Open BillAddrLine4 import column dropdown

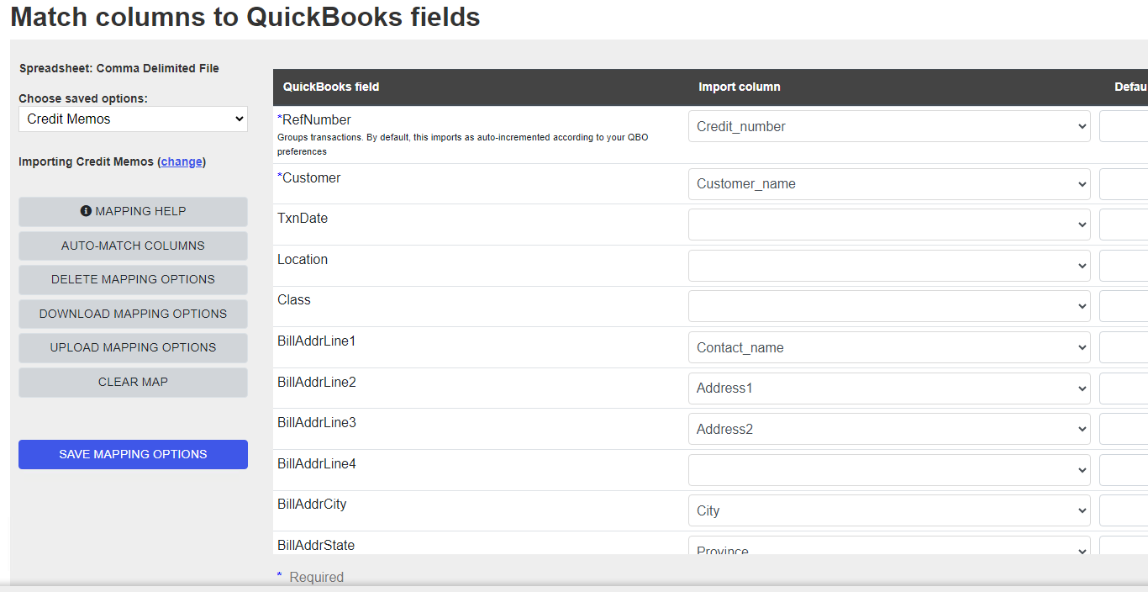pyautogui.click(x=889, y=470)
